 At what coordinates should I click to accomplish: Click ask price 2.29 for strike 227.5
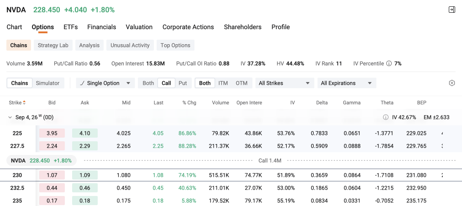[x=85, y=146]
